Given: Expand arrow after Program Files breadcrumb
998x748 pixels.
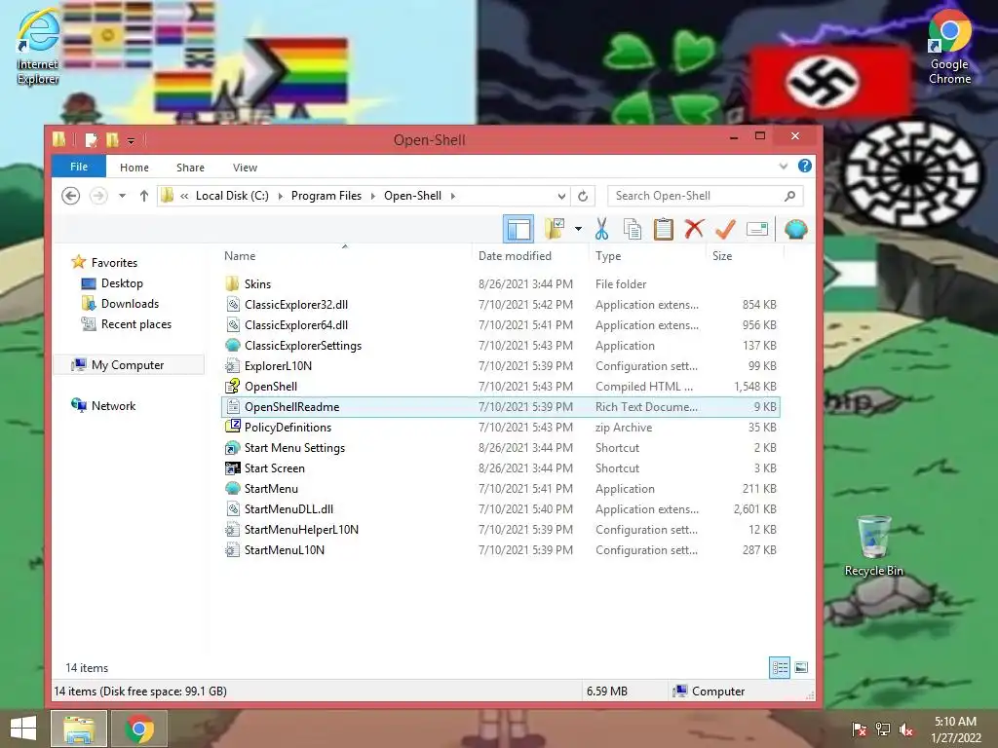Looking at the screenshot, I should (x=373, y=196).
